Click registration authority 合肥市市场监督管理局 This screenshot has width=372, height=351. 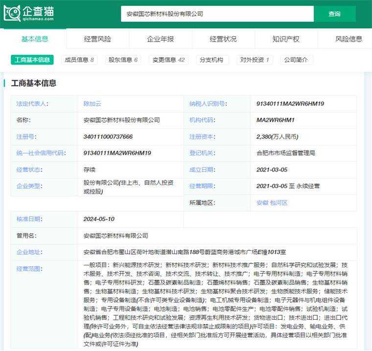pos(286,153)
